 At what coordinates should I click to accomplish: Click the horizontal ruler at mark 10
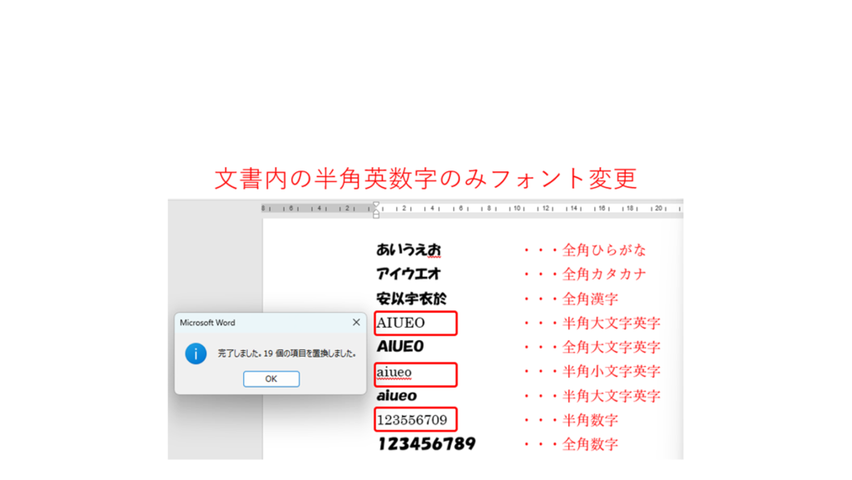tap(518, 208)
